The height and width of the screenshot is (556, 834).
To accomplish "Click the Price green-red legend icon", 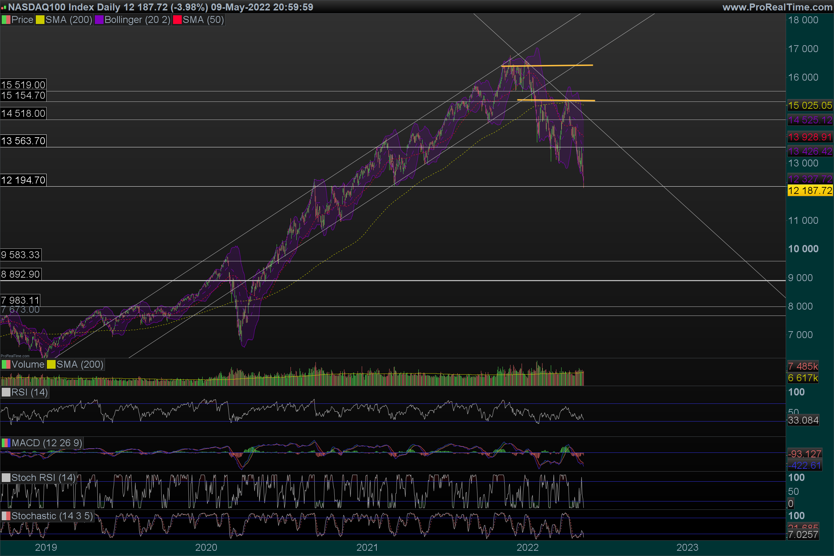I will pyautogui.click(x=6, y=20).
